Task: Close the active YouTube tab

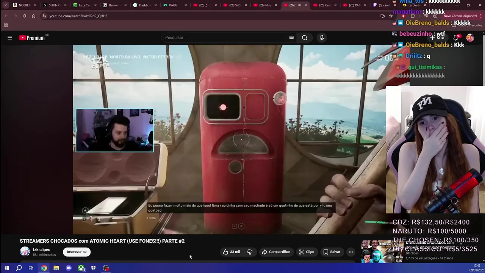Action: click(x=305, y=5)
